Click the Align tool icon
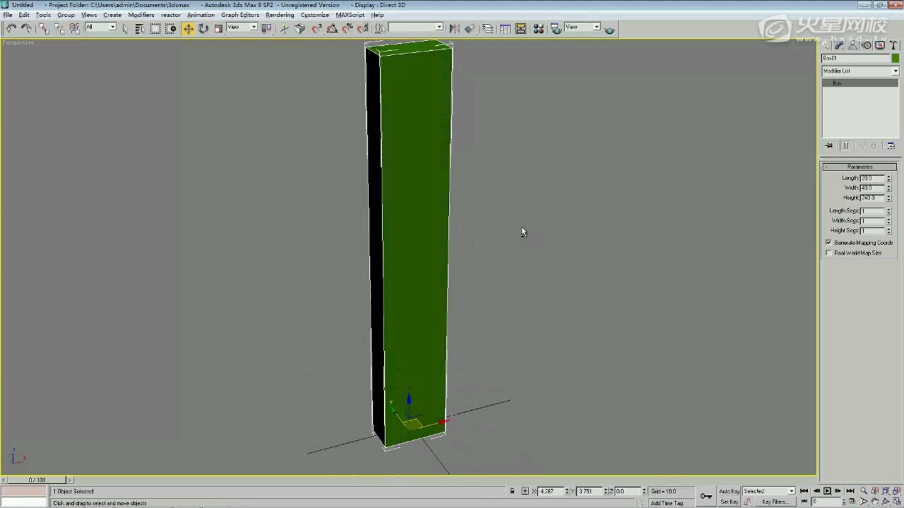Viewport: 904px width, 508px height. click(x=470, y=28)
